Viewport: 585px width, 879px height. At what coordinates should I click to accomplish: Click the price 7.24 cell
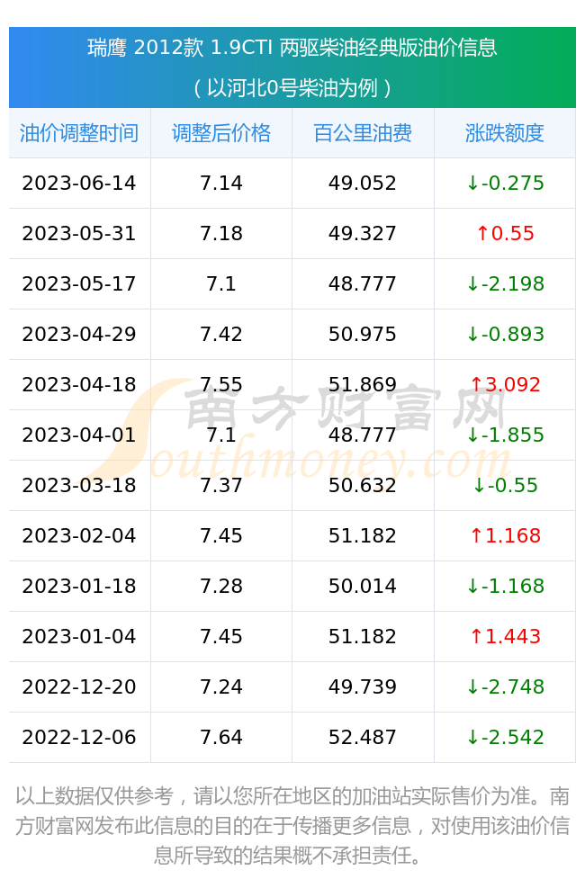[221, 687]
